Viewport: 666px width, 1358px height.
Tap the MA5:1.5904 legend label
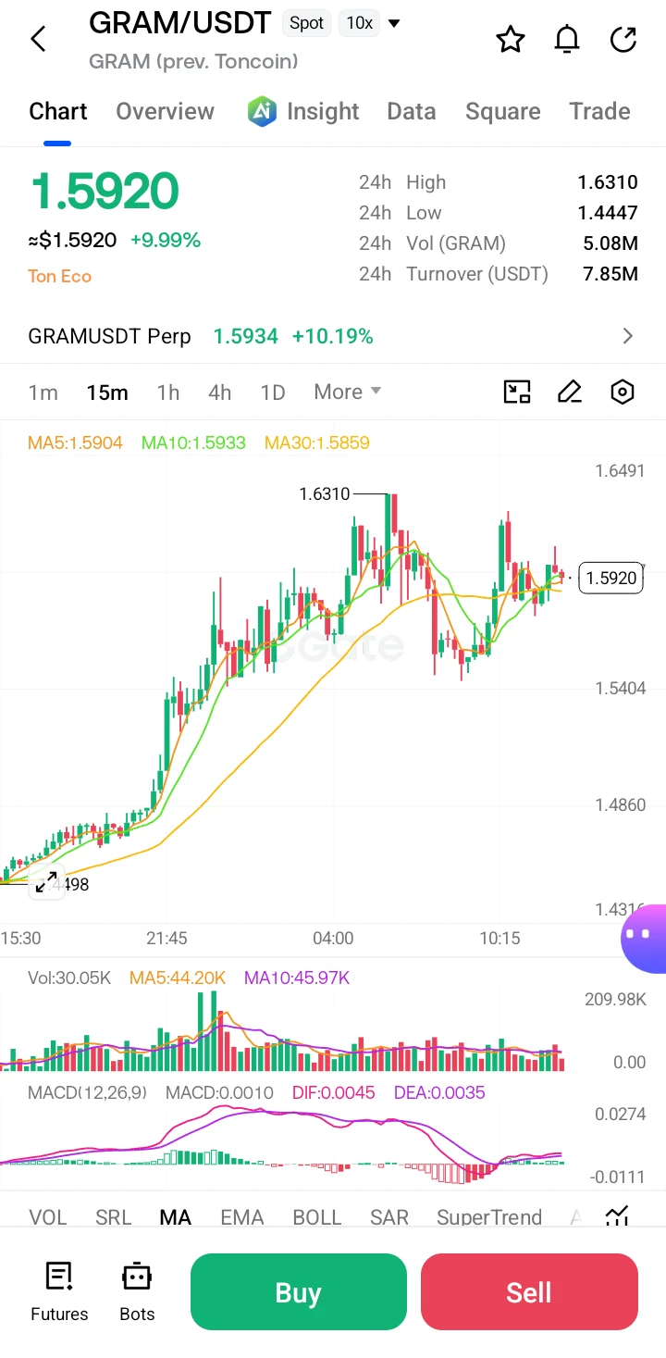click(x=75, y=442)
